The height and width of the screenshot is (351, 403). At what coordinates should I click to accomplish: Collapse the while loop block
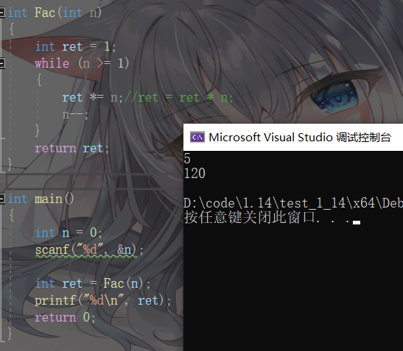2,63
